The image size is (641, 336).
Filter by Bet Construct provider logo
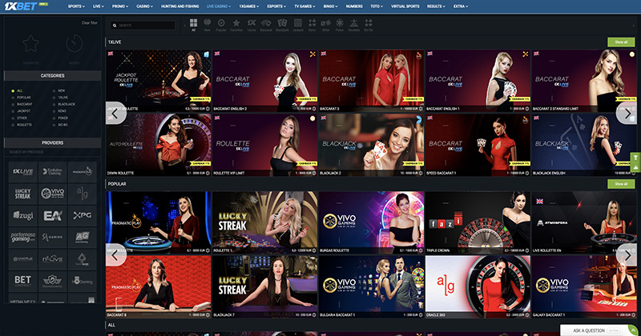[x=23, y=282]
